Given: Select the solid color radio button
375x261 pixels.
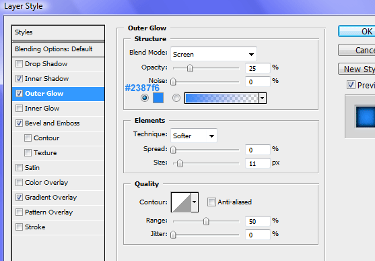Looking at the screenshot, I should [145, 98].
